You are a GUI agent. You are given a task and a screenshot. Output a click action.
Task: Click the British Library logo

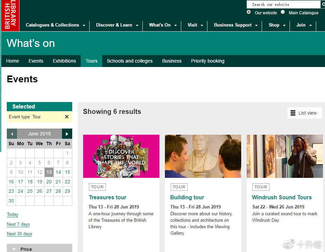coord(10,16)
